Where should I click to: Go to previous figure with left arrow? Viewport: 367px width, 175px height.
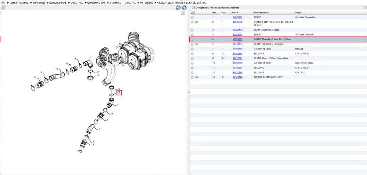[x=178, y=8]
